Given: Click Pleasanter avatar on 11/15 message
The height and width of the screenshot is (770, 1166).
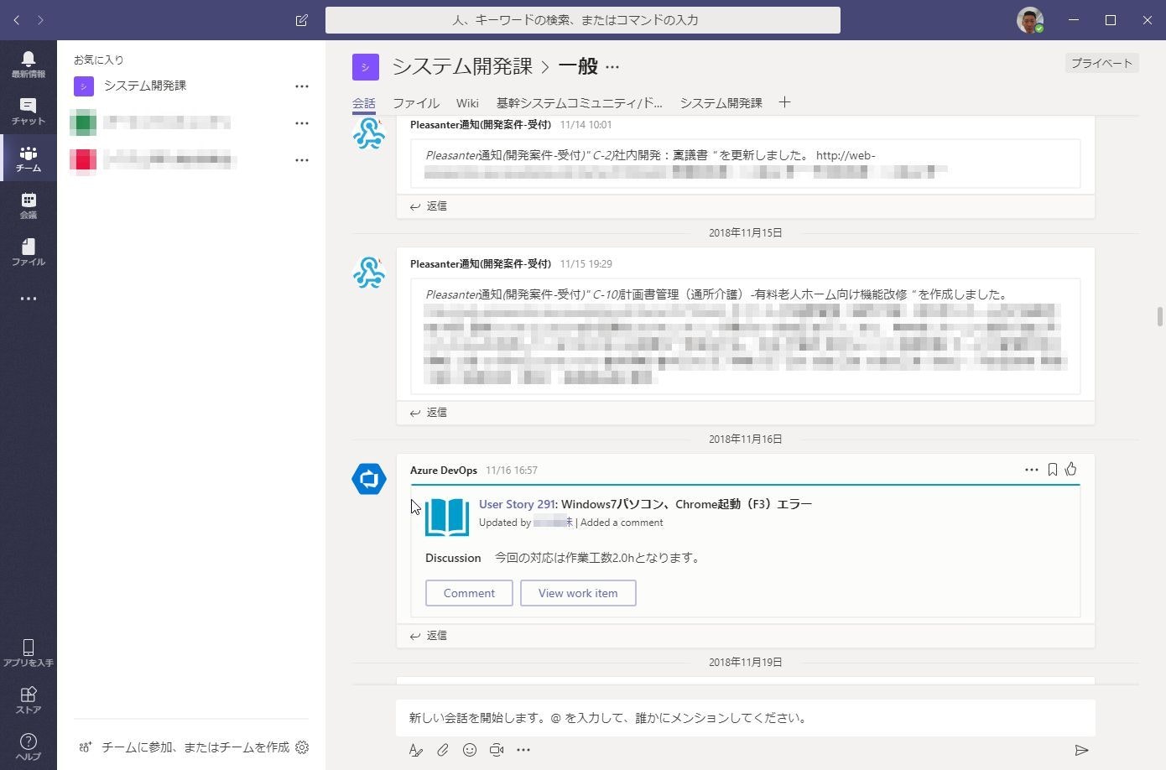Looking at the screenshot, I should tap(368, 273).
